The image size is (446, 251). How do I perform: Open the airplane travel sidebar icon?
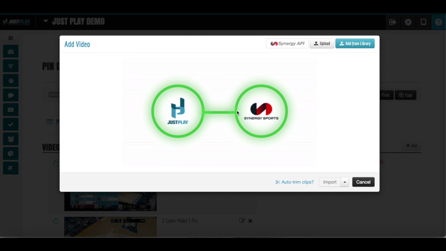coord(11,168)
